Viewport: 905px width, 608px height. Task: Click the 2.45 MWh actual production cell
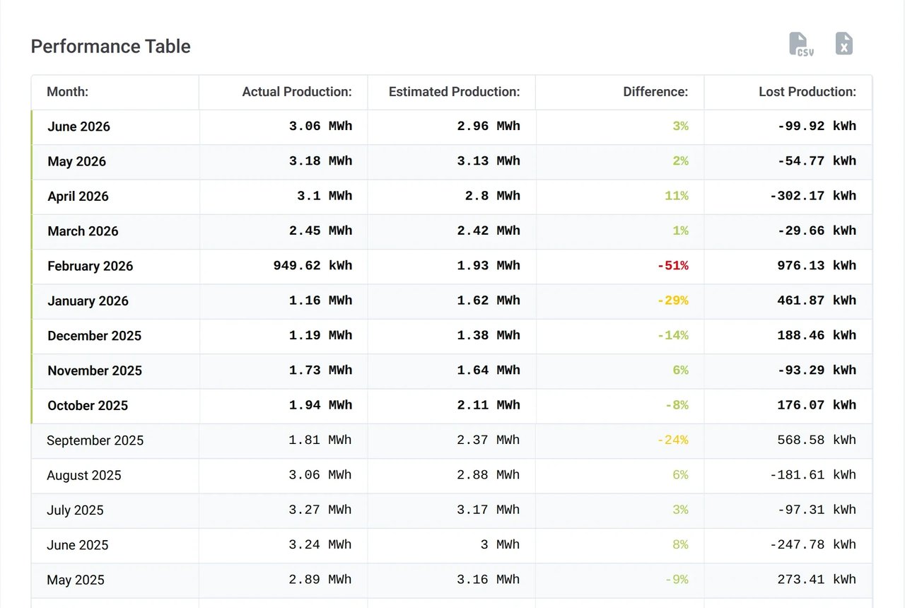coord(320,230)
